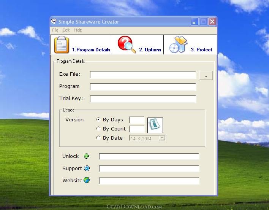Viewport: 269px width, 210px height.
Task: Minimize the Simple Shareware Creator window
Action: (195, 22)
